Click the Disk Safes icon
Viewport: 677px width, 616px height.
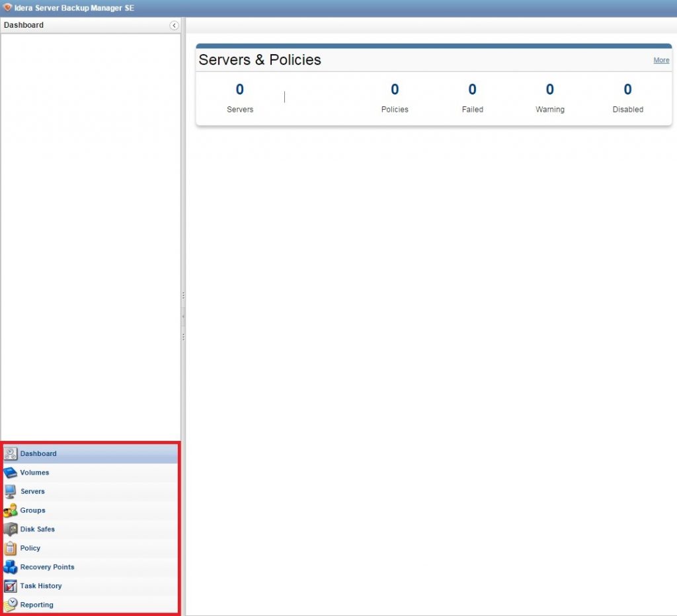[x=10, y=529]
